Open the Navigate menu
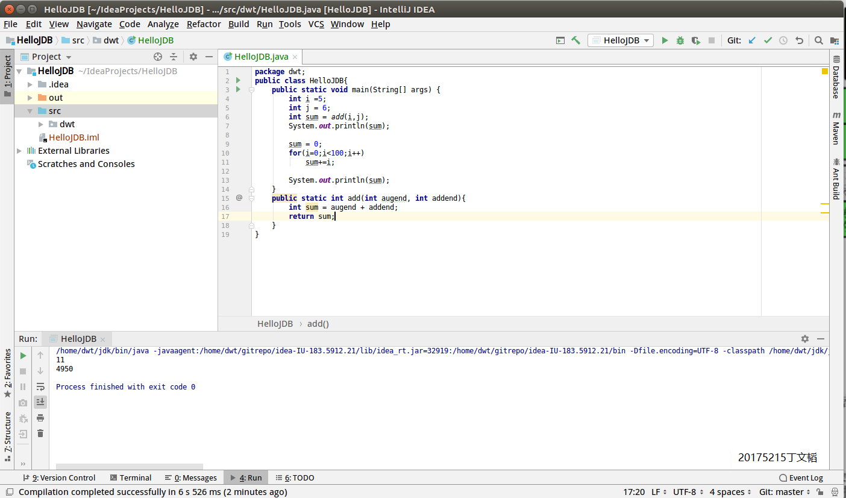Screen dimensions: 846x498 [94, 24]
